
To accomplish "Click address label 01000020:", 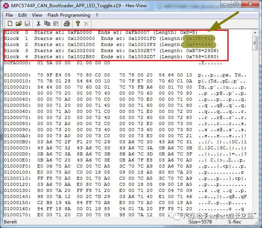I will (x=17, y=87).
